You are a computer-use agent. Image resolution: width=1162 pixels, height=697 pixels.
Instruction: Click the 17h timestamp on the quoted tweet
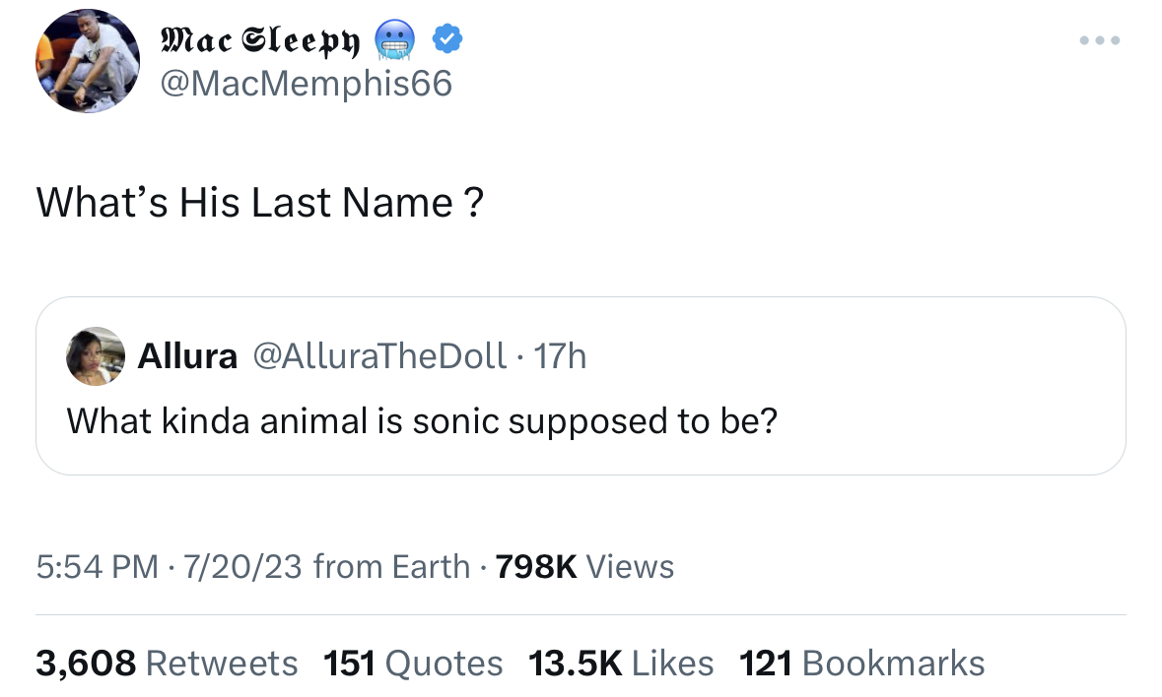[x=560, y=355]
